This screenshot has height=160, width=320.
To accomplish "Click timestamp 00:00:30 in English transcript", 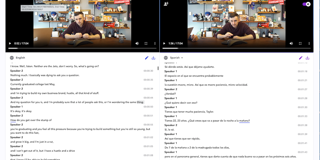I will 148,71.
